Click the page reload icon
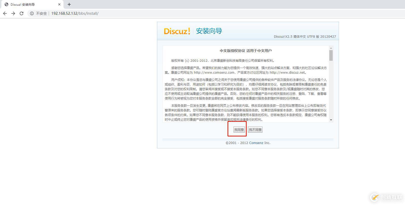Viewport: 405px width, 205px height. click(x=22, y=13)
